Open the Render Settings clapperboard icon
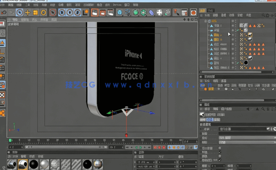The height and width of the screenshot is (170, 276). click(x=110, y=13)
